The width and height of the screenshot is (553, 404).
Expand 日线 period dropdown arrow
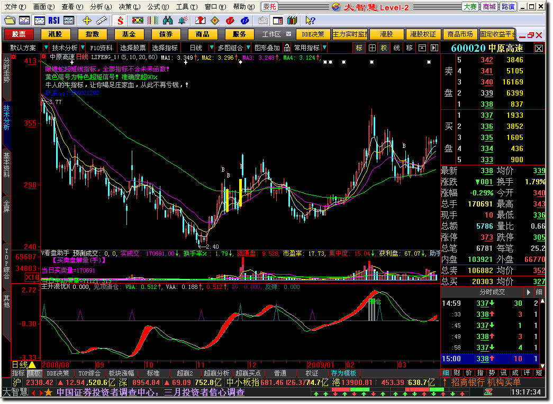(x=212, y=48)
